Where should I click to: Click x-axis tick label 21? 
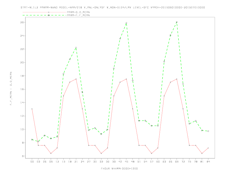[x=76, y=162]
